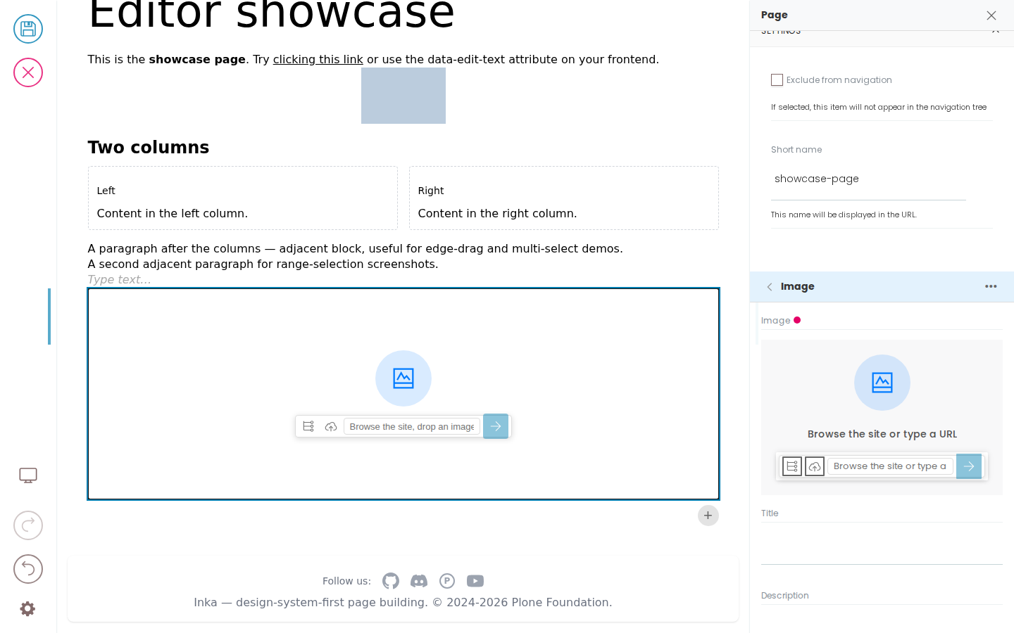This screenshot has height=633, width=1014.
Task: Open the YouTube link in footer
Action: [475, 581]
